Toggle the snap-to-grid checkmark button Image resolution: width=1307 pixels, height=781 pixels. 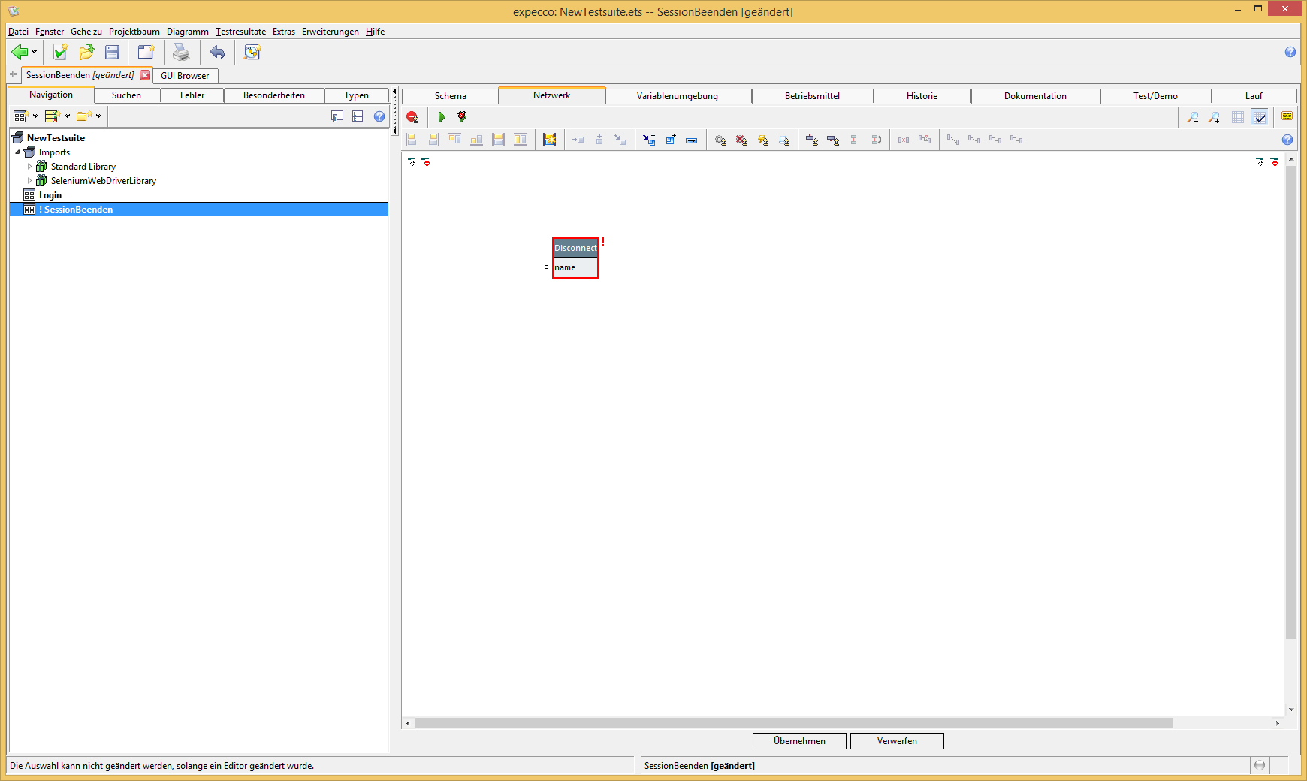(1260, 117)
